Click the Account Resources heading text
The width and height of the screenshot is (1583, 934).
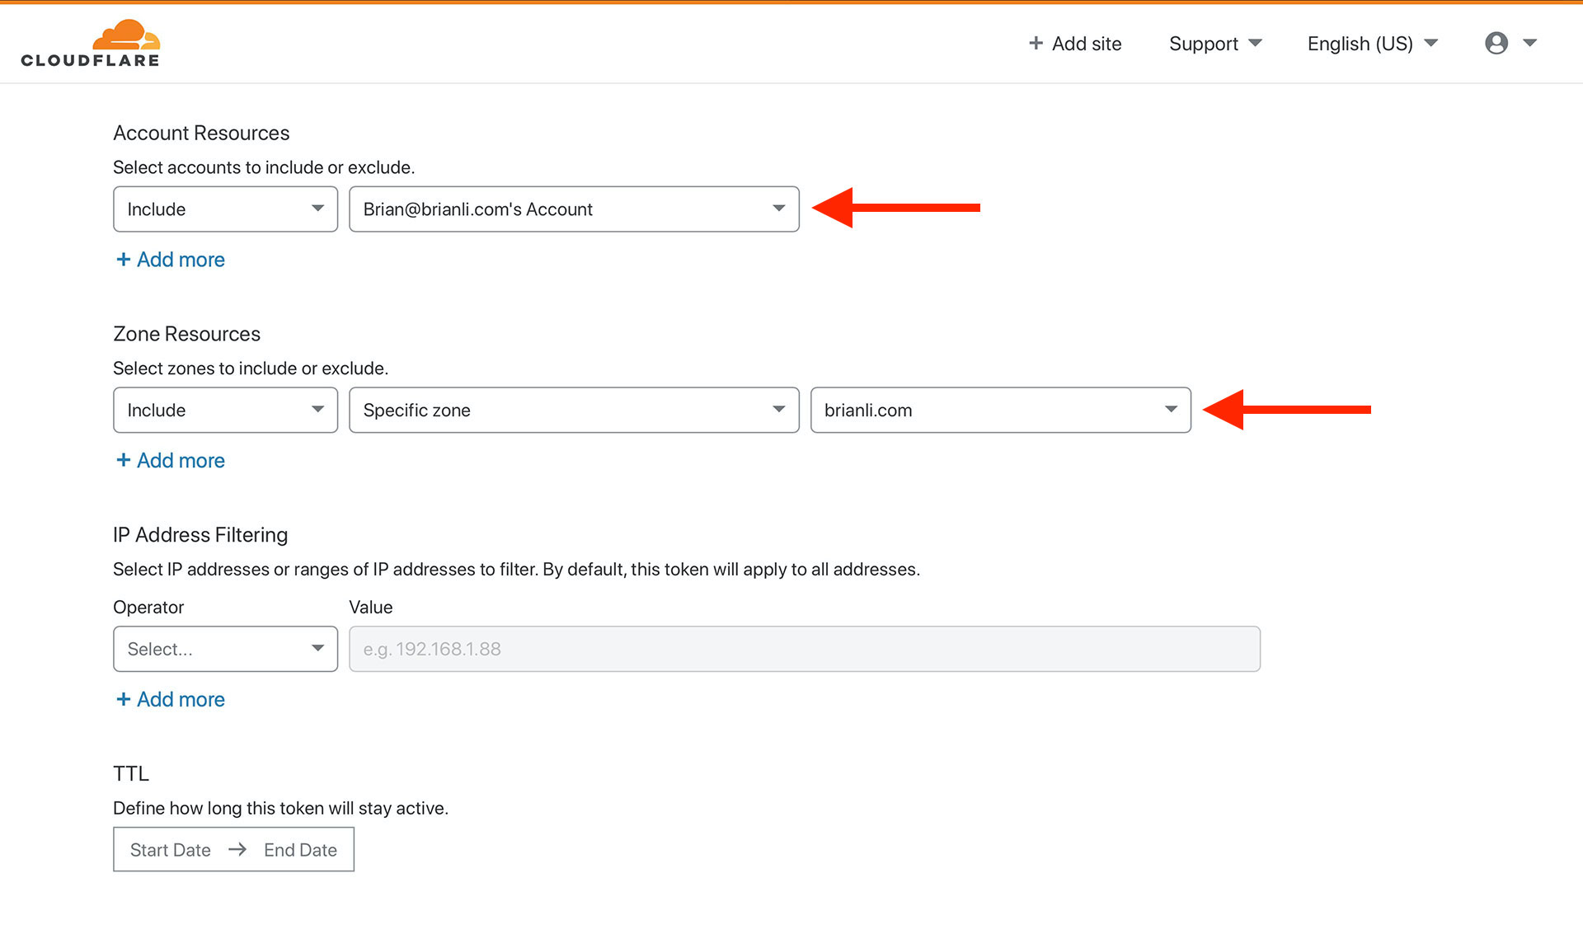201,133
